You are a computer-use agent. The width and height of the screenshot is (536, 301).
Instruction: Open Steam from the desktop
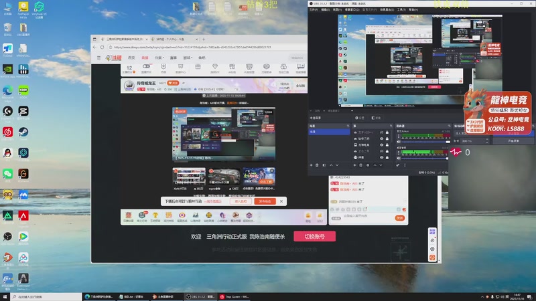(23, 132)
